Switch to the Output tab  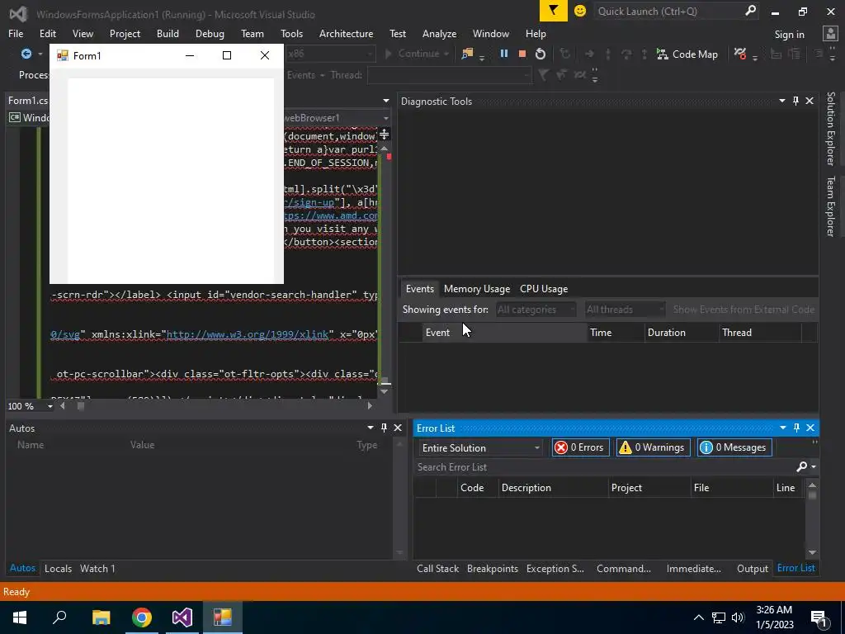point(753,568)
